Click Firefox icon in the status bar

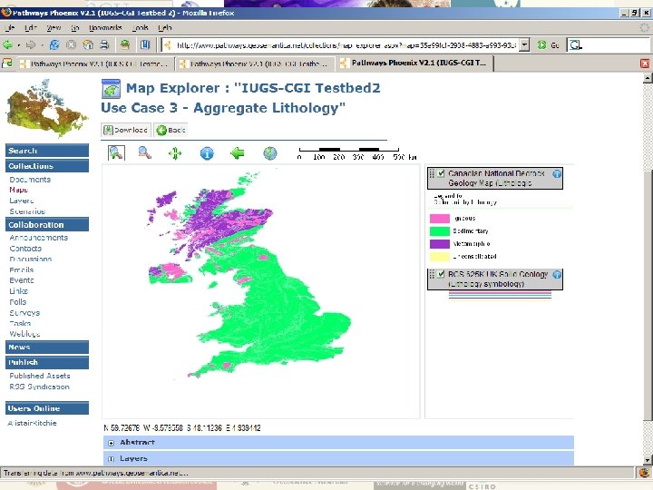644,473
